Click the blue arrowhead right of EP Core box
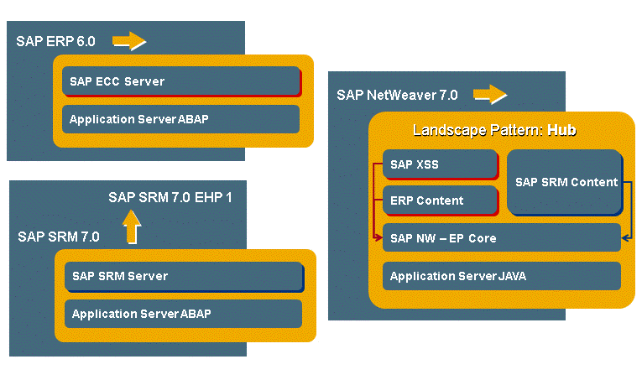Image resolution: width=642 pixels, height=380 pixels. 625,238
